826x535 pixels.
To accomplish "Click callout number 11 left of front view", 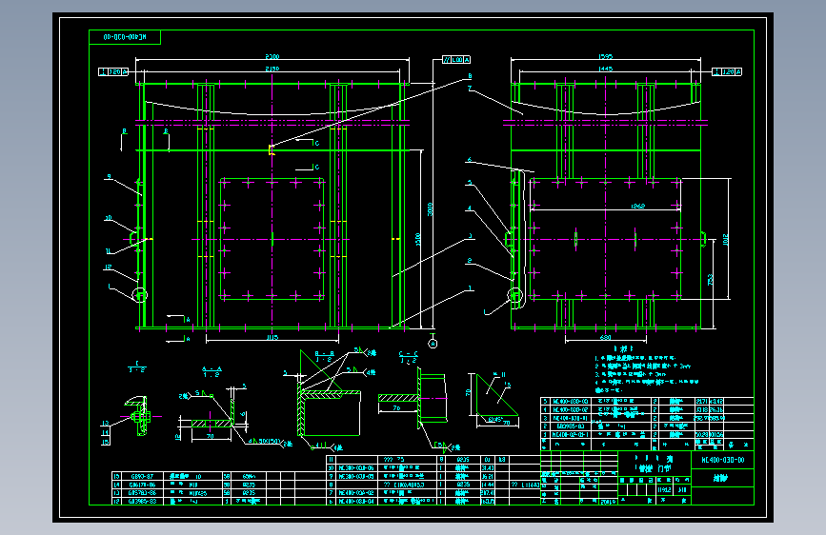I will 109,251.
